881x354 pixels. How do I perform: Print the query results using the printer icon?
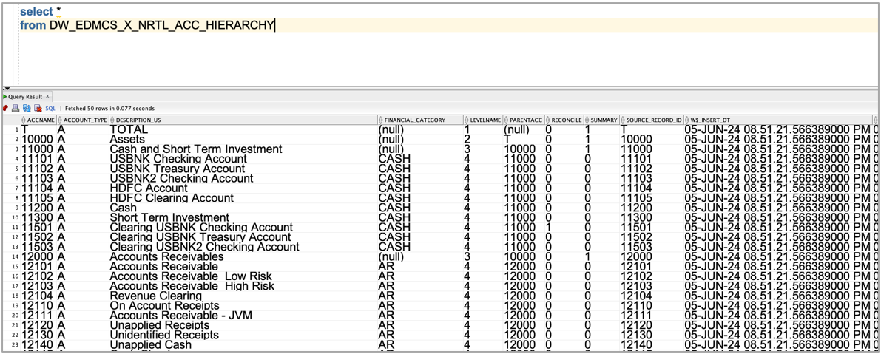click(x=16, y=109)
